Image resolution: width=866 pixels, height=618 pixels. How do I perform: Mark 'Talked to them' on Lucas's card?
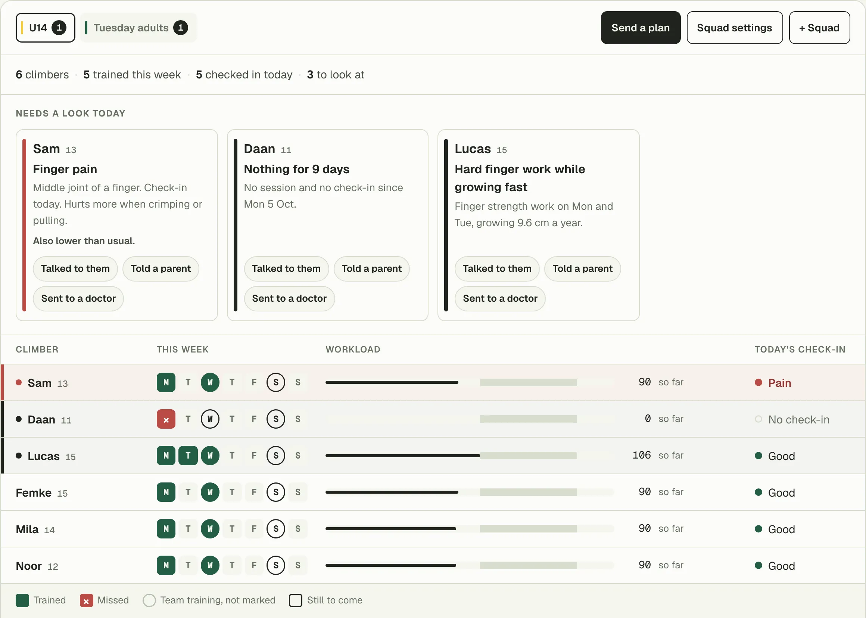point(497,268)
